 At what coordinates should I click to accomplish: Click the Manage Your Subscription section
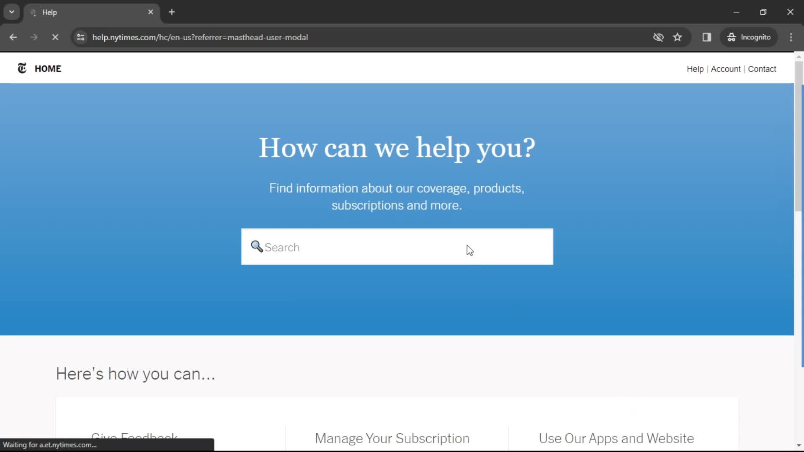coord(392,438)
